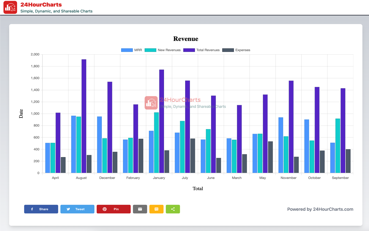Screen dimensions: 369x231
Task: Click the 'April' axis label
Action: (55, 178)
